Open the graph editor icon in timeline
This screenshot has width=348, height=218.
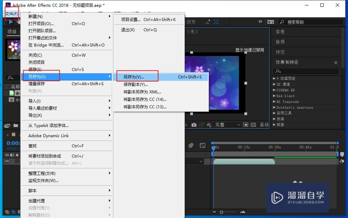(x=203, y=145)
